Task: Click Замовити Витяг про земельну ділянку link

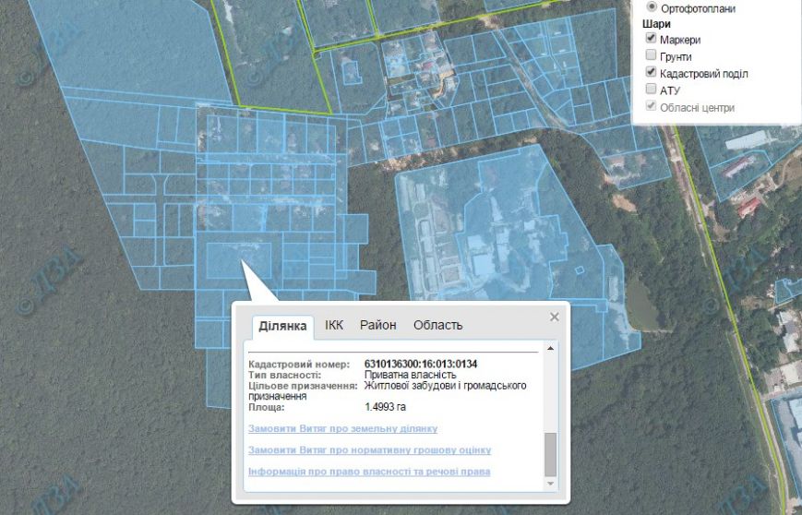Action: click(342, 429)
